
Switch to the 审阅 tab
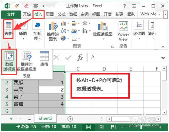click(84, 14)
